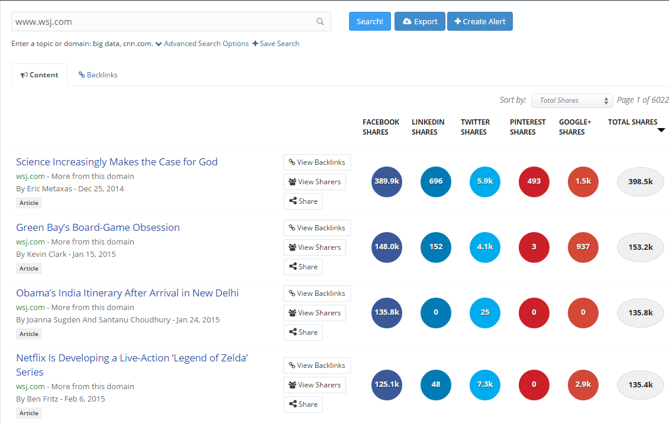
Task: Click wsj.com domain link under Netflix Zelda article
Action: (x=30, y=387)
